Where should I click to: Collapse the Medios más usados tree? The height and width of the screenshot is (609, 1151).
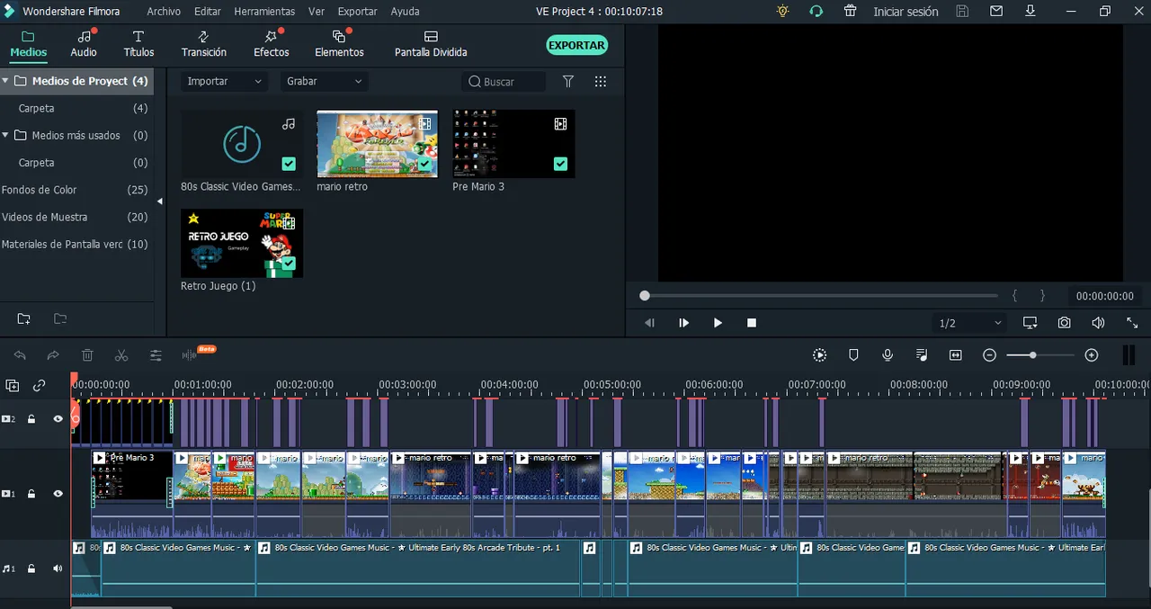pos(5,135)
